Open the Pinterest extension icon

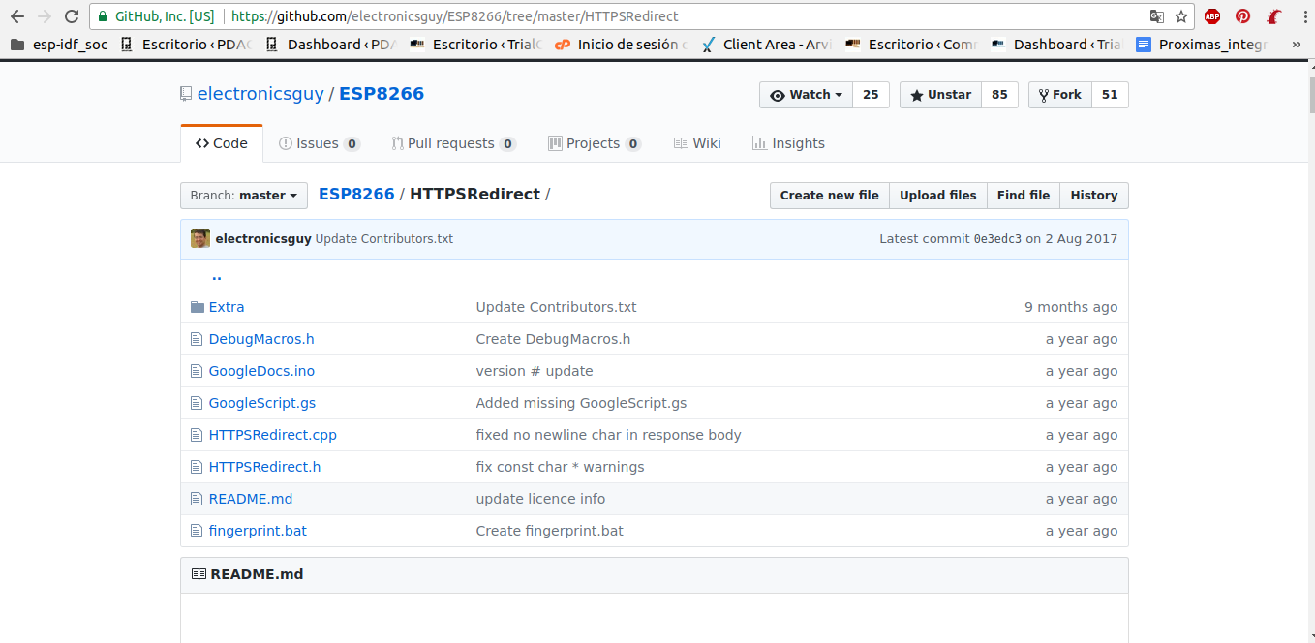tap(1243, 16)
